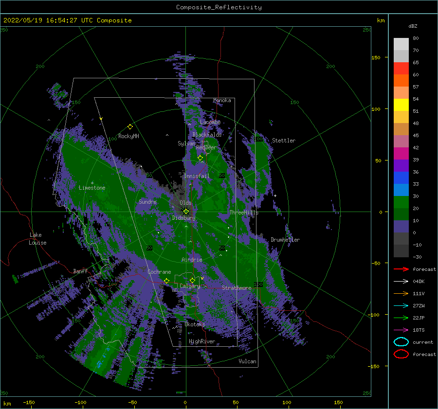Select the red 65 dBZ color swatch
This screenshot has width=438, height=409.
point(401,69)
